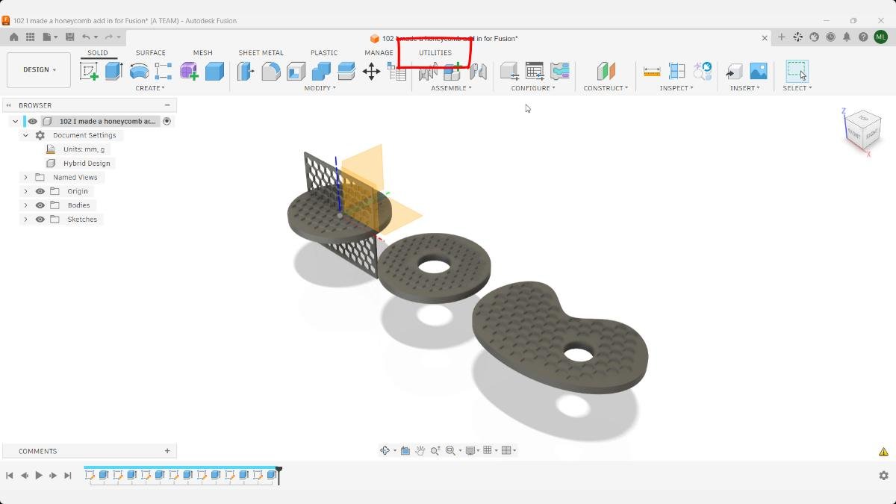Select the Move/Copy arrows tool
This screenshot has height=504, width=896.
click(x=371, y=71)
